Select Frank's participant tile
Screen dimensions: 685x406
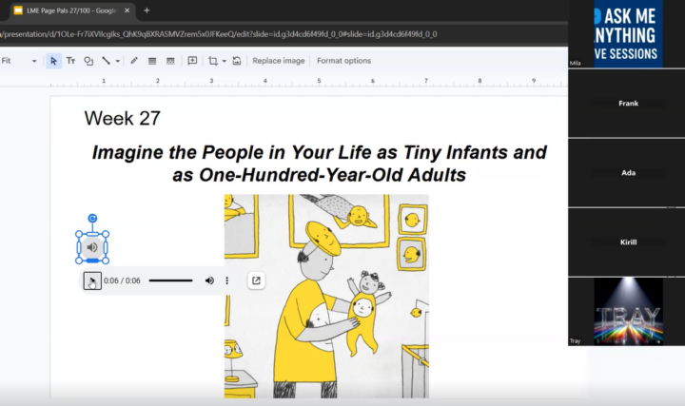pyautogui.click(x=628, y=104)
